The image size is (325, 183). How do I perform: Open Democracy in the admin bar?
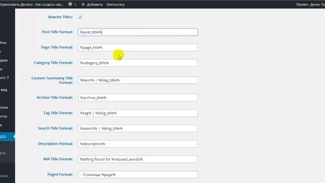[x=116, y=5]
